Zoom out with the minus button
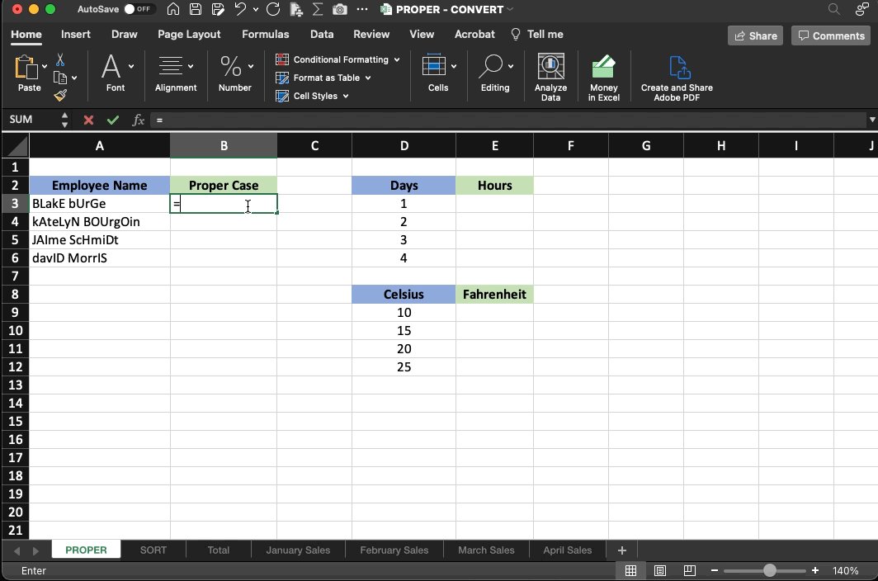Image resolution: width=878 pixels, height=581 pixels. (714, 570)
